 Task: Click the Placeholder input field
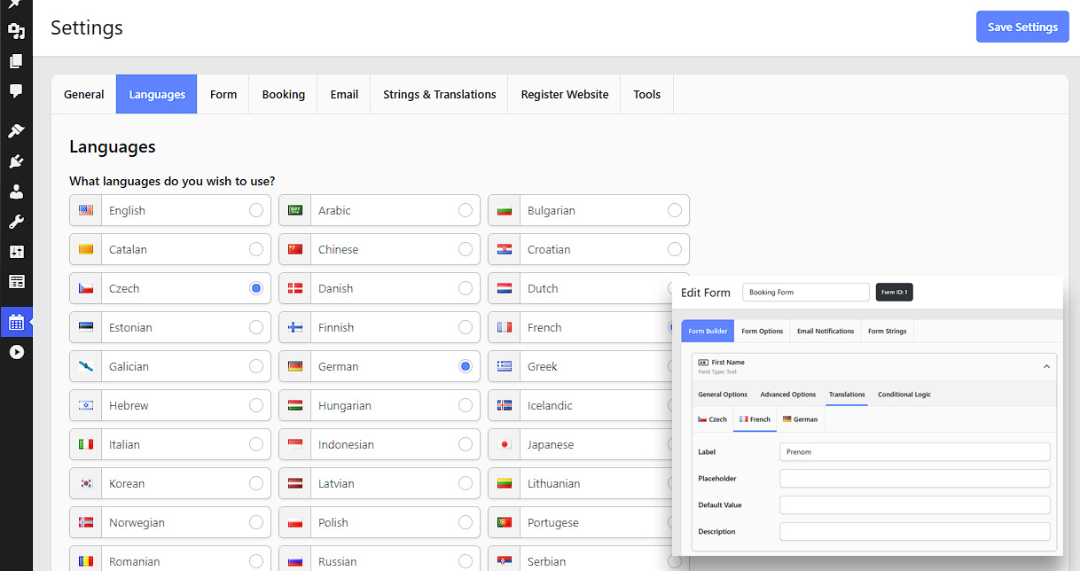(915, 478)
